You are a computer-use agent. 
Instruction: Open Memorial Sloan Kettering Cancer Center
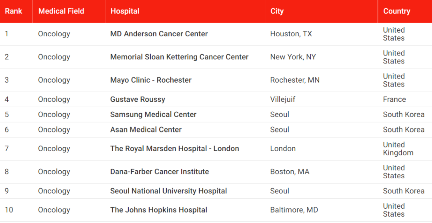pos(179,57)
